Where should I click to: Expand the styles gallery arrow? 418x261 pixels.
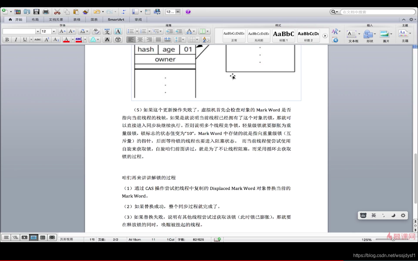click(x=325, y=36)
